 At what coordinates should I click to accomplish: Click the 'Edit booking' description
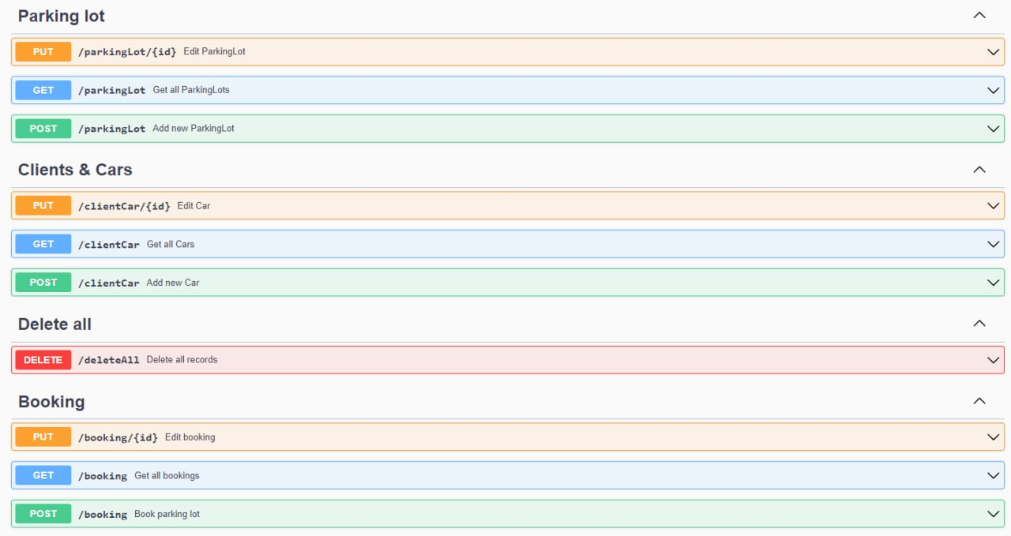[x=190, y=437]
